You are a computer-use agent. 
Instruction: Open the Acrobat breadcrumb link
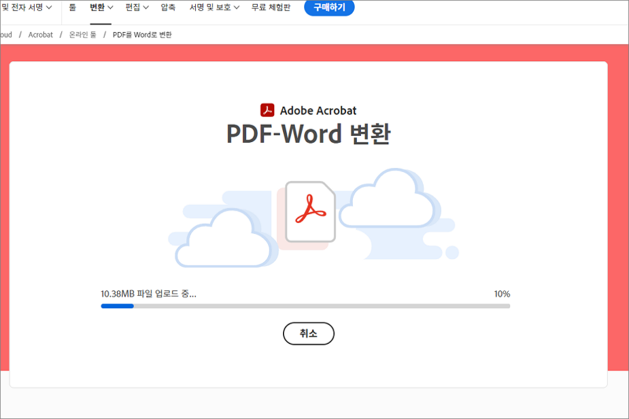[x=40, y=35]
